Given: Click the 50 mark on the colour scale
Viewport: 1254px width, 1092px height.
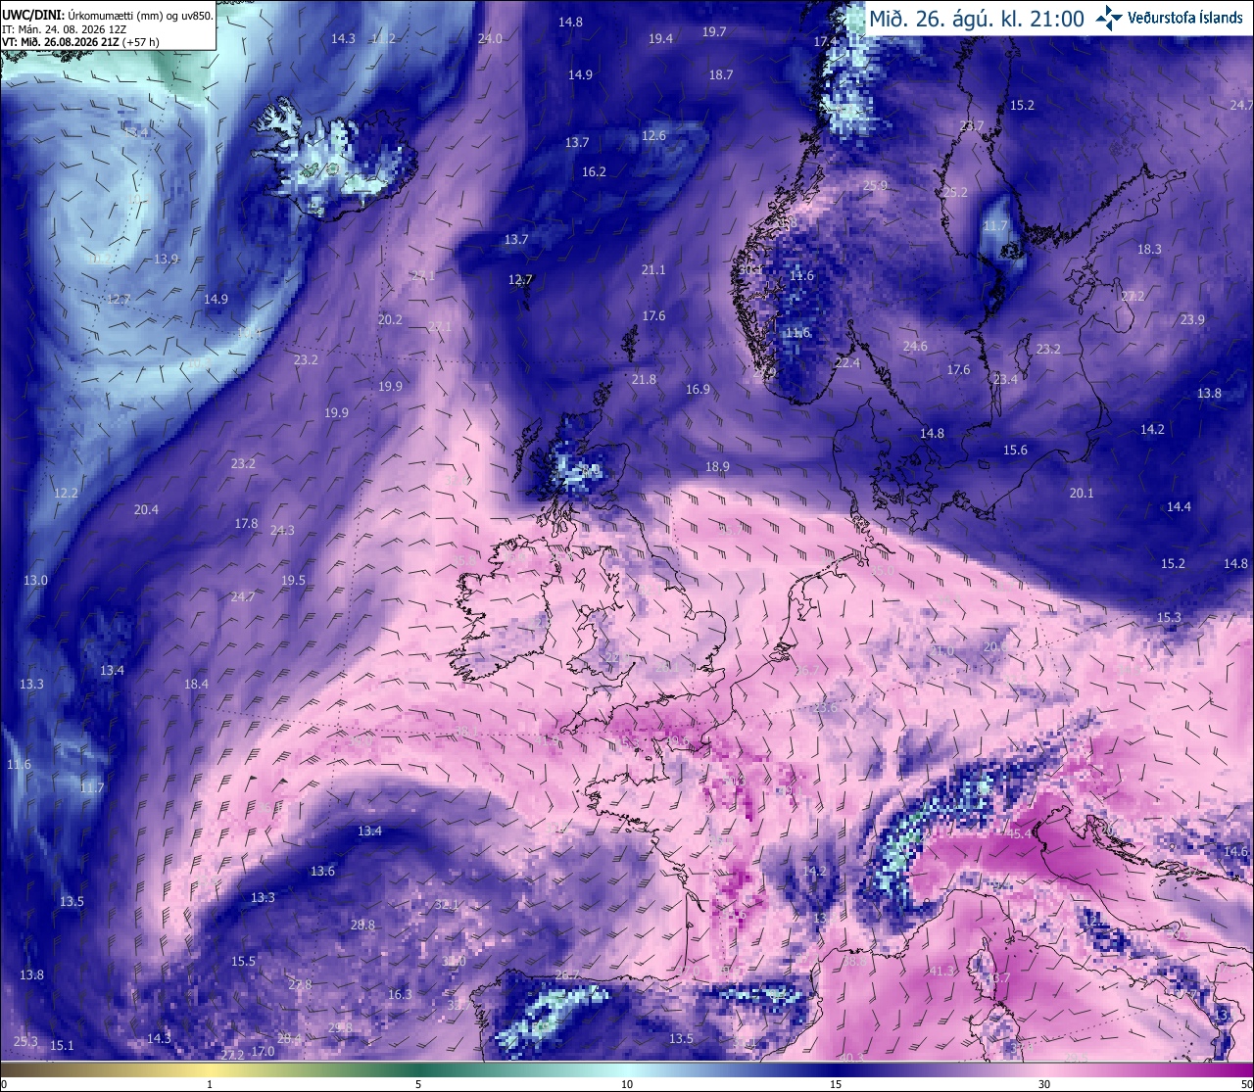Looking at the screenshot, I should click(x=1246, y=1084).
